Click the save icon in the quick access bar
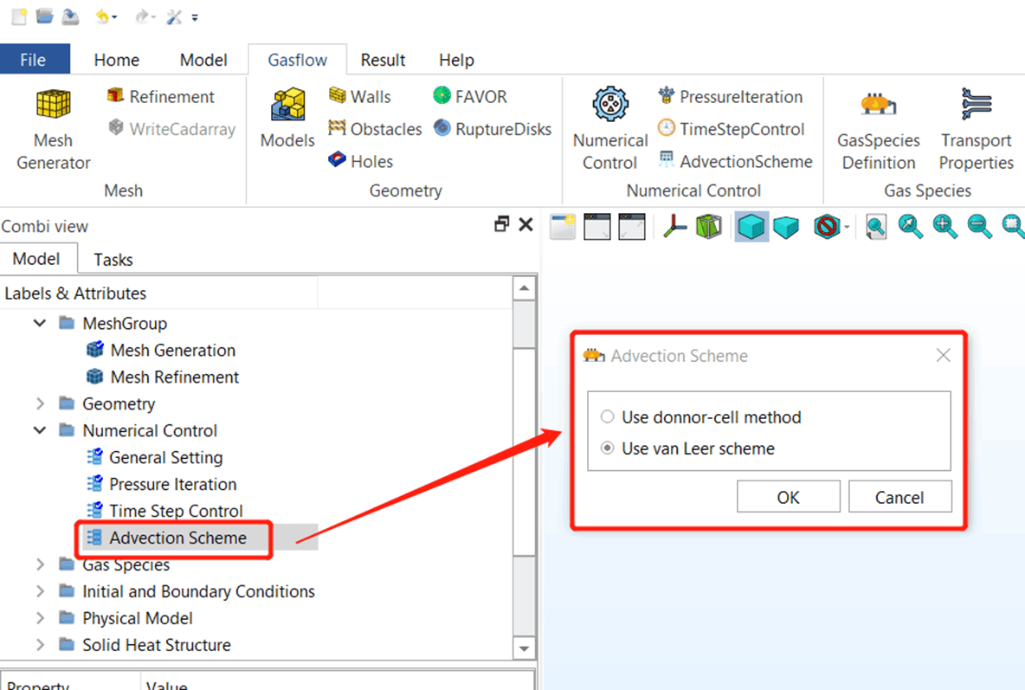The image size is (1025, 690). click(x=70, y=16)
